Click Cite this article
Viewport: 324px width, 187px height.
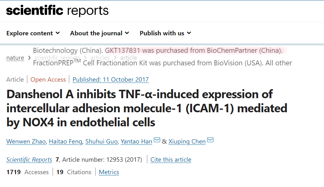coord(171,159)
